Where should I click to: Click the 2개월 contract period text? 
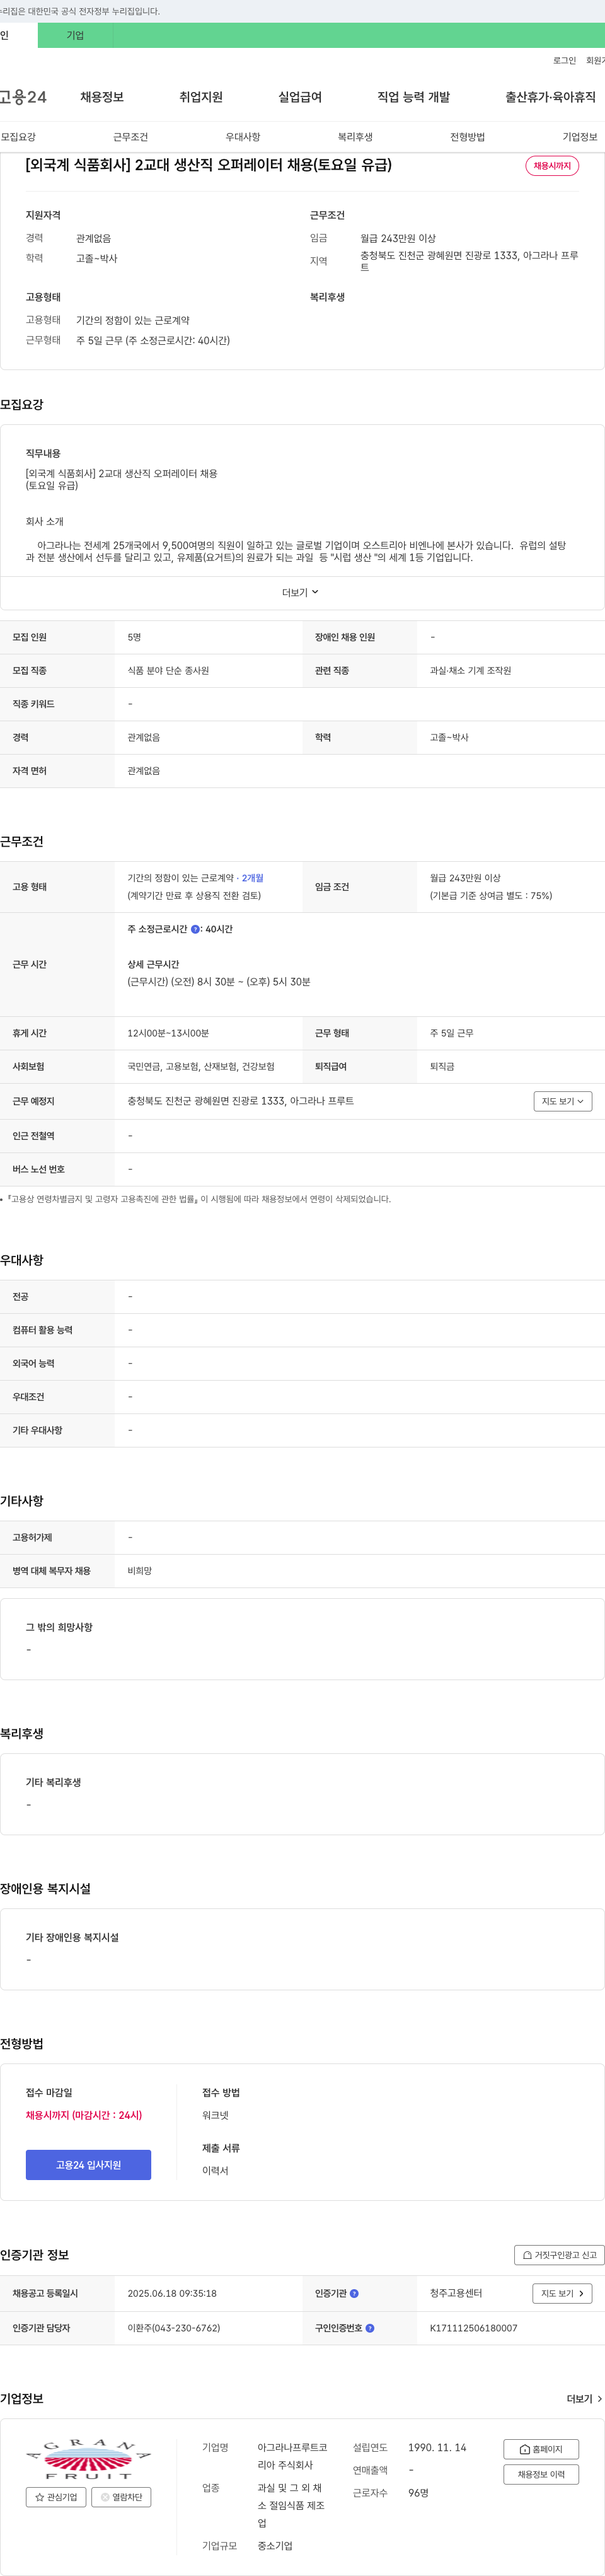(x=252, y=878)
